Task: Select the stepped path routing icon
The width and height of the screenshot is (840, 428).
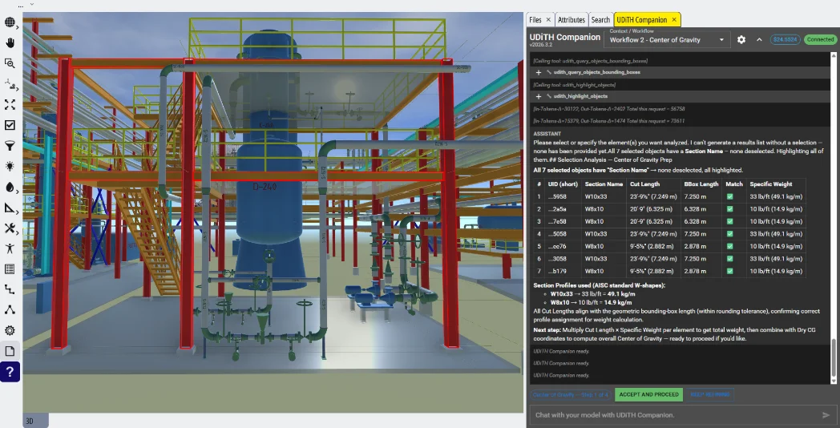Action: click(10, 290)
